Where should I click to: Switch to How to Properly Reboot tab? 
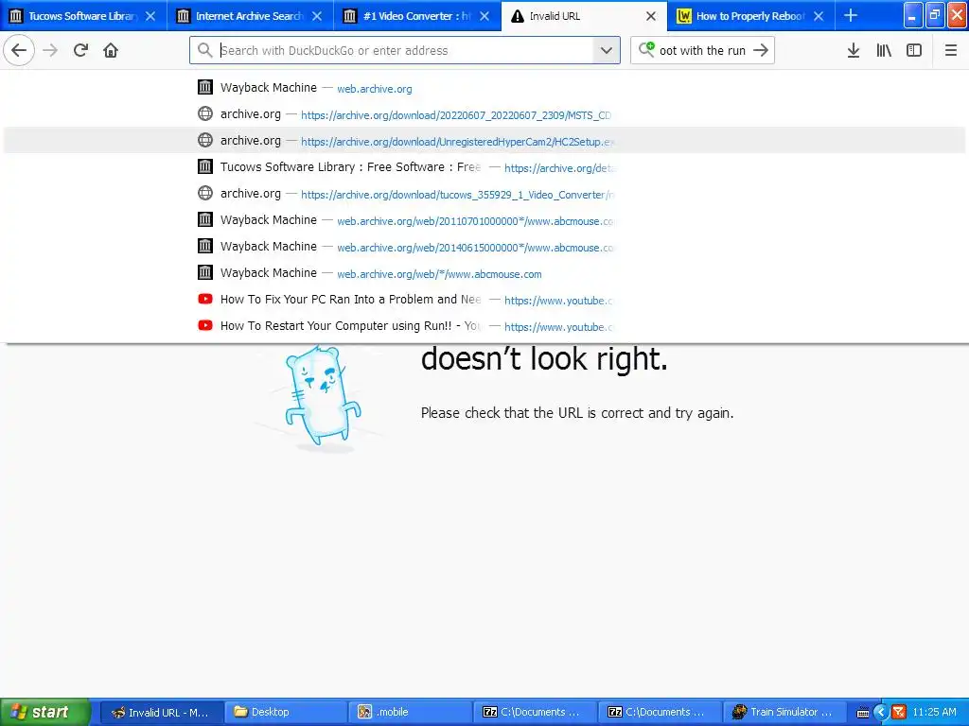[x=750, y=16]
